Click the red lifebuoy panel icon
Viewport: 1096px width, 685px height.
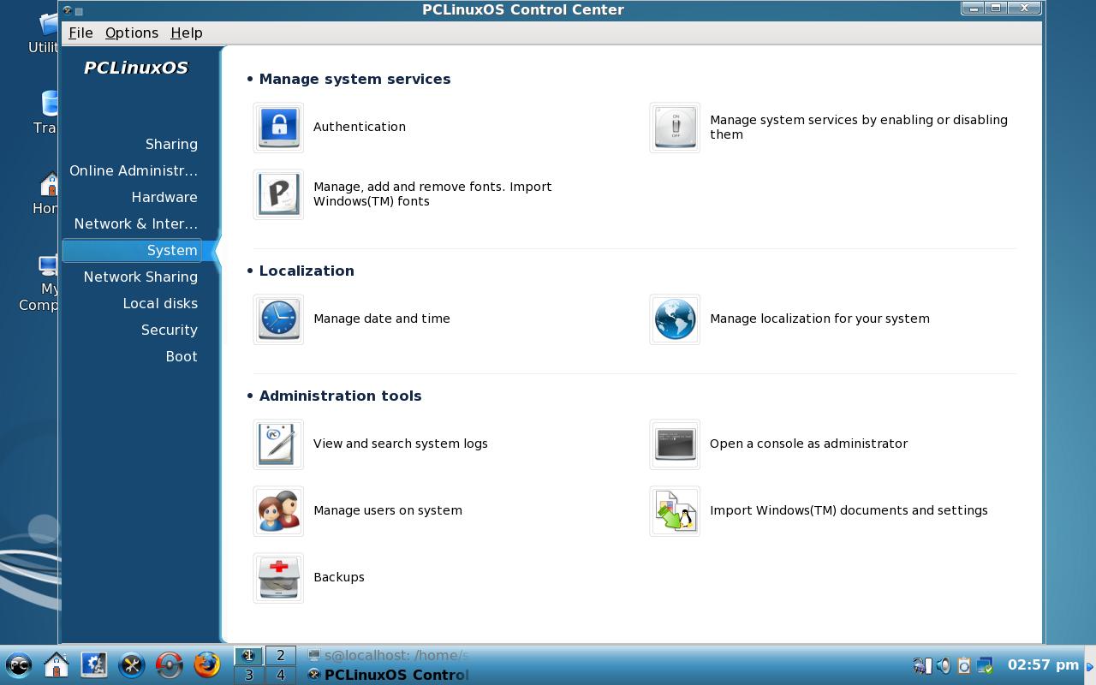click(x=170, y=664)
